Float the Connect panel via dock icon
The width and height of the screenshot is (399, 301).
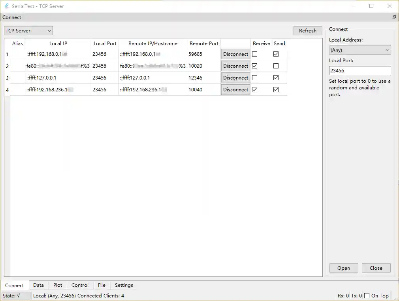393,17
